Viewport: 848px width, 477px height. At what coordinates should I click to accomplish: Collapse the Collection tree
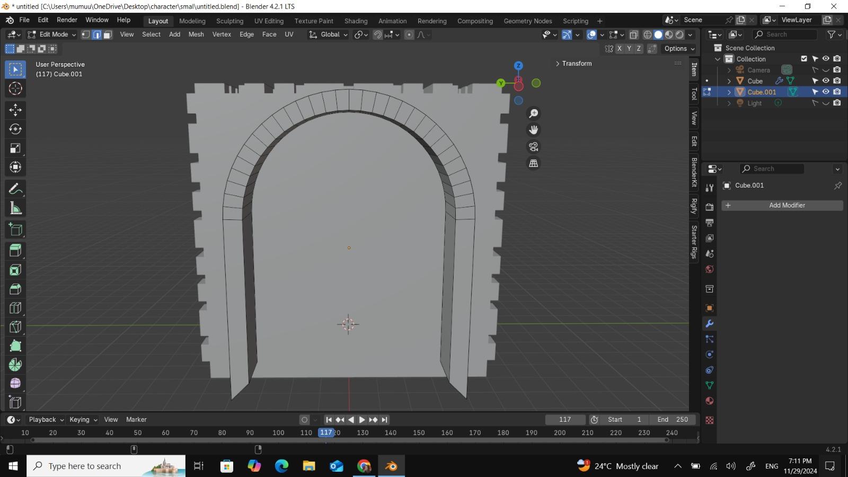[718, 59]
